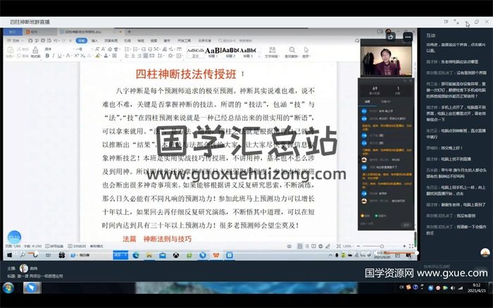
Task: Select the 开始 Home ribbon tab
Action: click(82, 42)
